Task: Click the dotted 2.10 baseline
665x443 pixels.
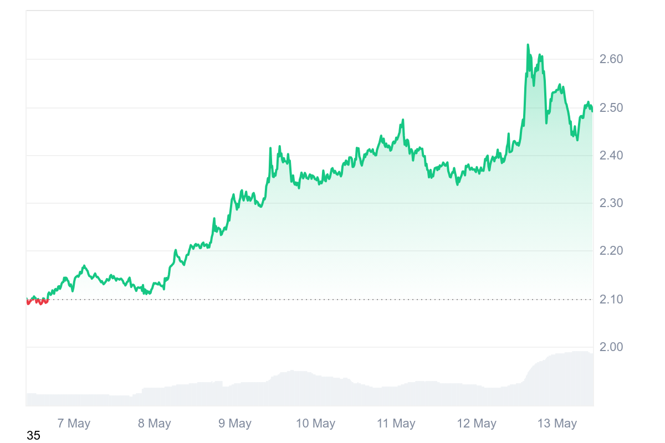Action: click(x=332, y=300)
